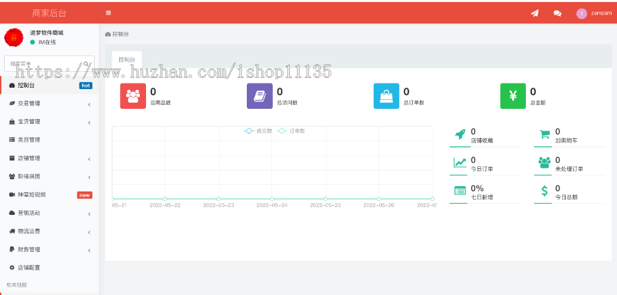Open 类目管理 menu item
This screenshot has width=617, height=295.
tap(49, 140)
